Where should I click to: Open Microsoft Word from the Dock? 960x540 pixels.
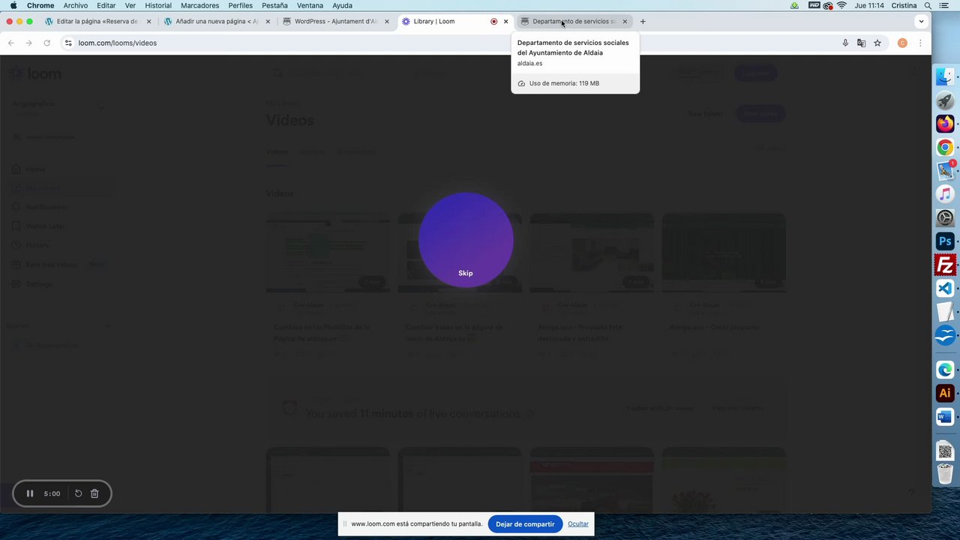[x=945, y=416]
